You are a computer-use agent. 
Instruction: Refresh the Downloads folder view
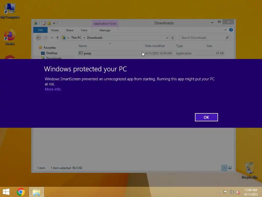(173, 38)
